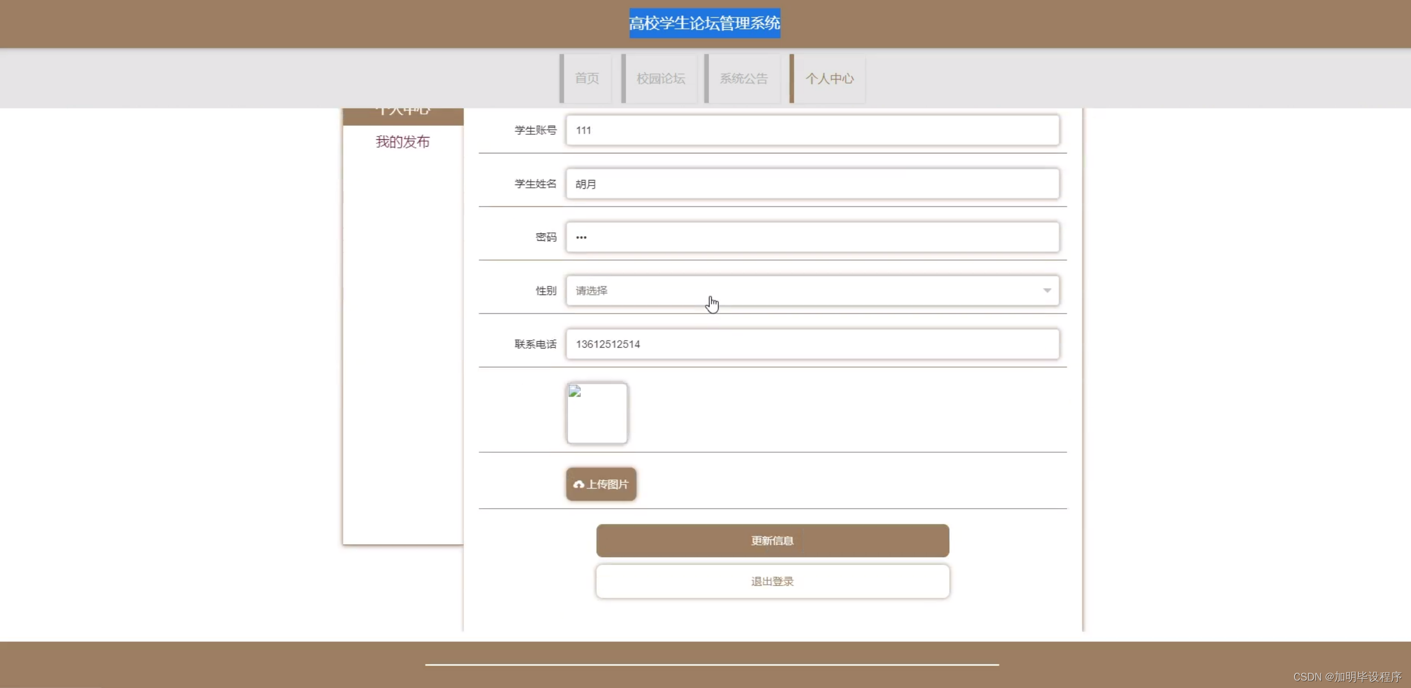Switch to 校园论坛 tab
1411x688 pixels.
tap(660, 78)
